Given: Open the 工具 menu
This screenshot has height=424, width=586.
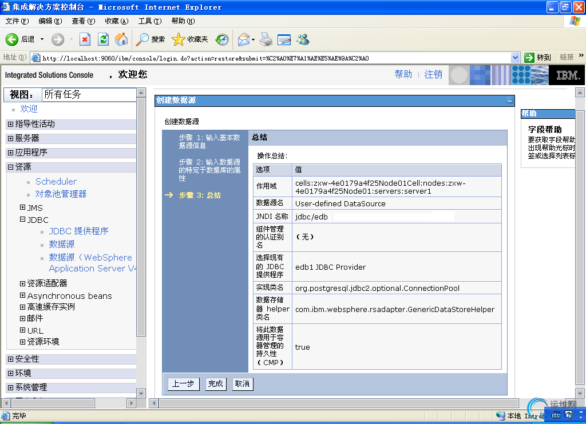Looking at the screenshot, I should (150, 21).
